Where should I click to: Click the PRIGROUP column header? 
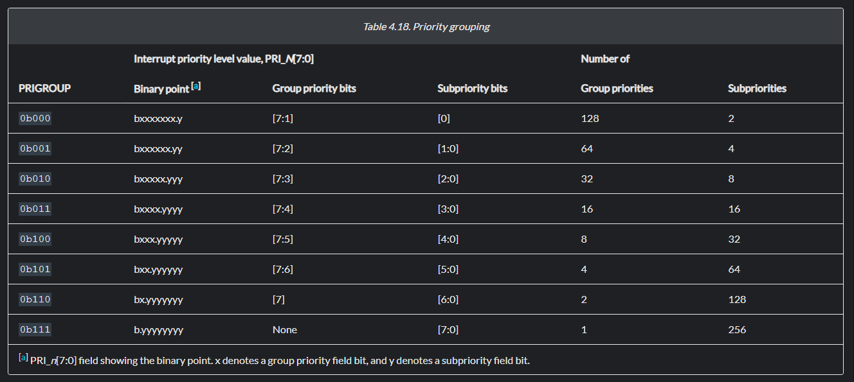44,89
